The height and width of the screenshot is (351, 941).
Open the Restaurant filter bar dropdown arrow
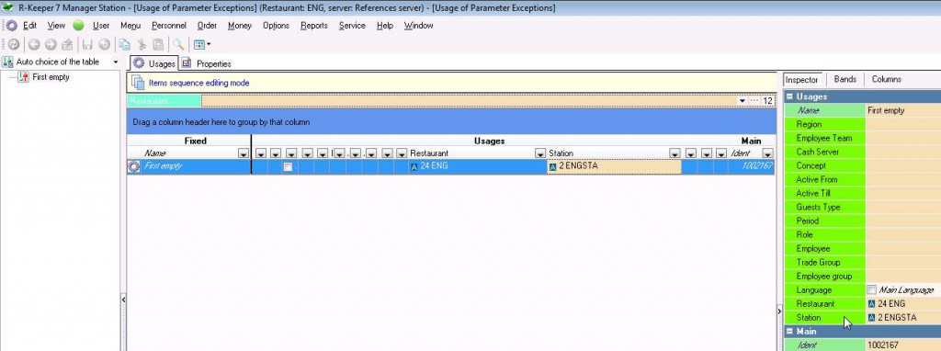pyautogui.click(x=743, y=101)
